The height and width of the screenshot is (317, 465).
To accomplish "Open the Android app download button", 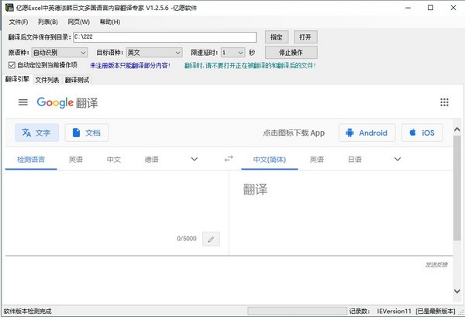I will 367,133.
